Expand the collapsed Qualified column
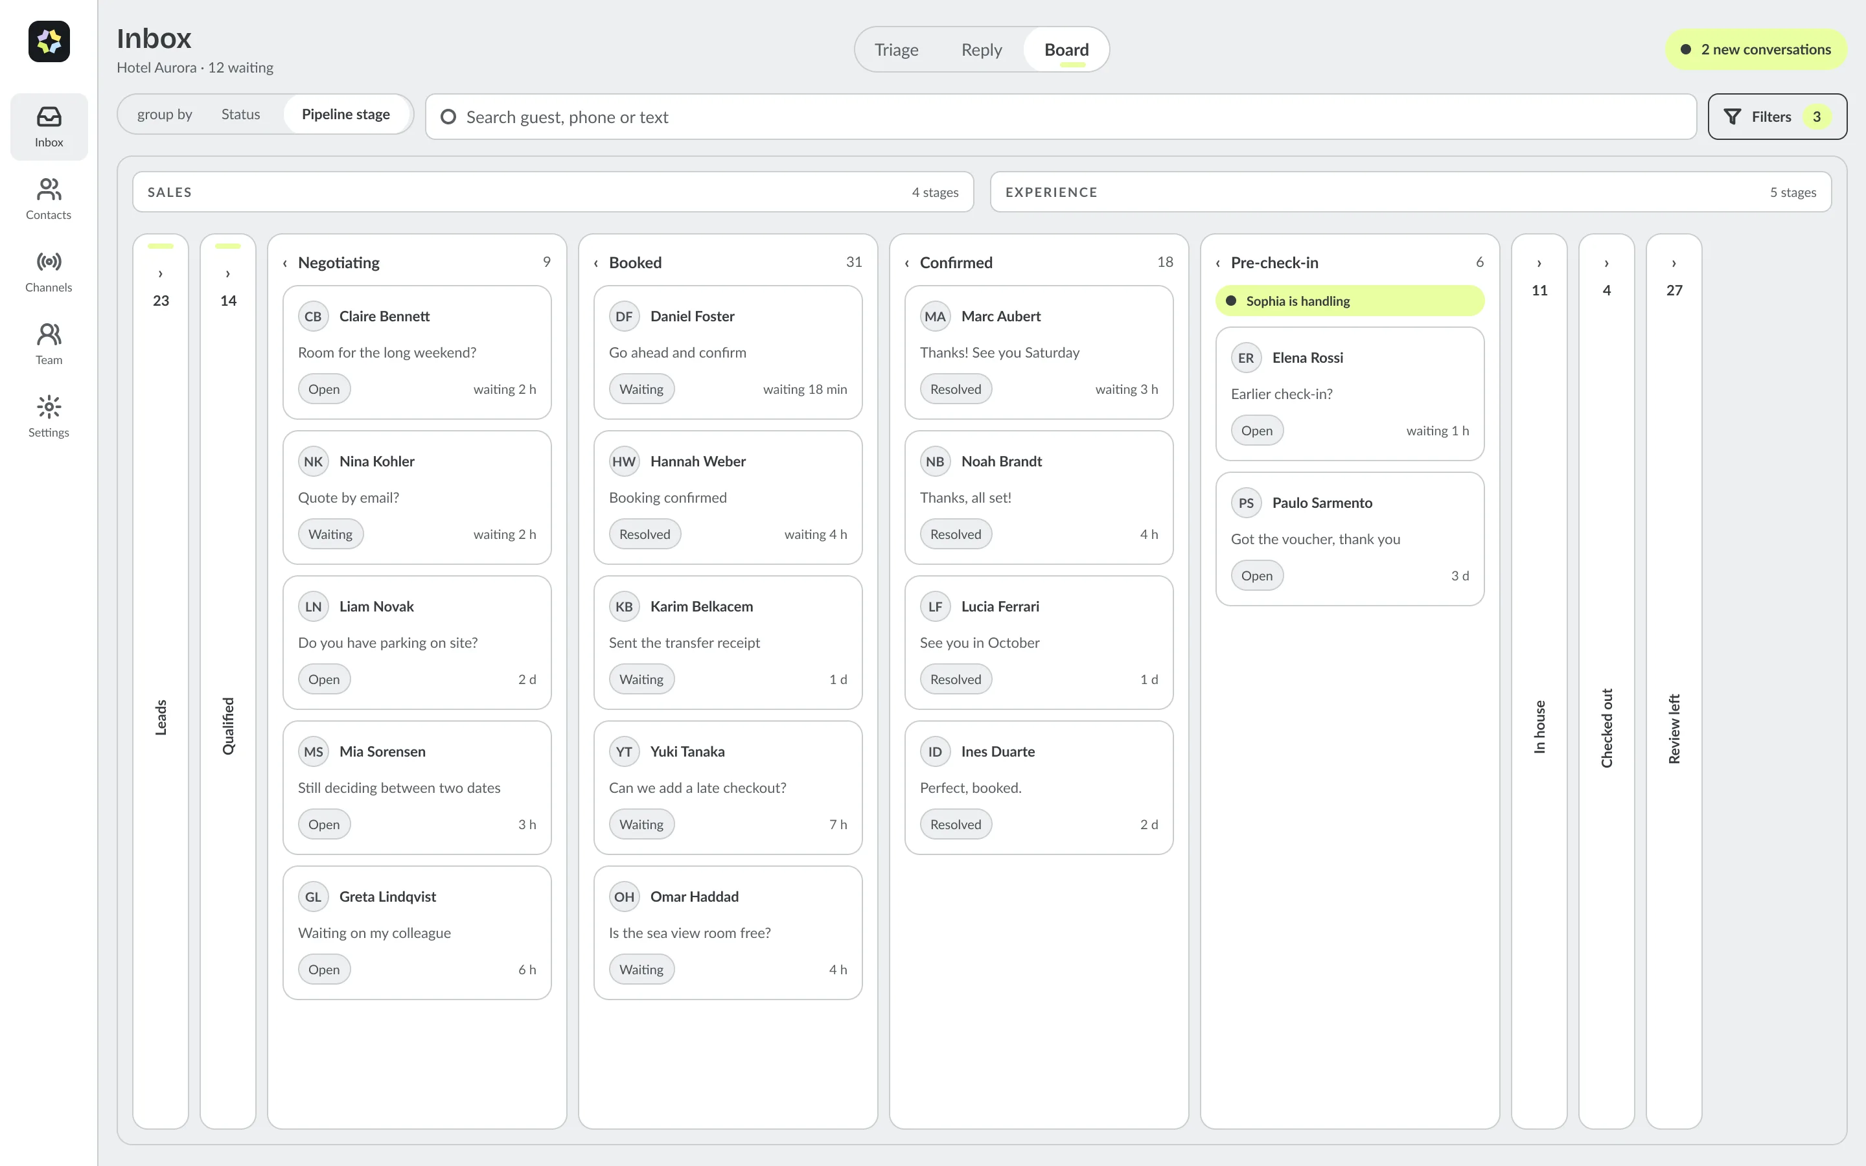Image resolution: width=1866 pixels, height=1166 pixels. tap(227, 274)
